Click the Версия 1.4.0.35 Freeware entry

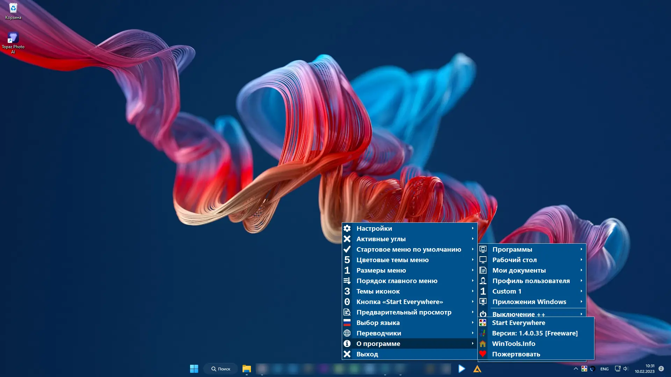click(534, 333)
